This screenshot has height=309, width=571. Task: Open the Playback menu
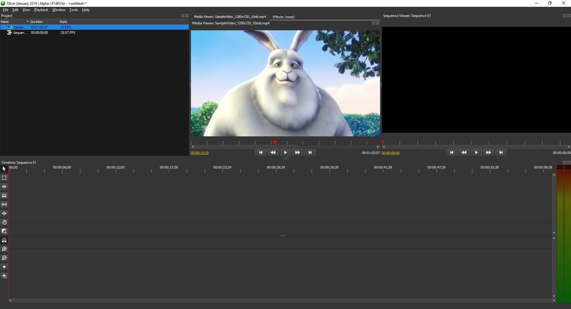coord(41,10)
